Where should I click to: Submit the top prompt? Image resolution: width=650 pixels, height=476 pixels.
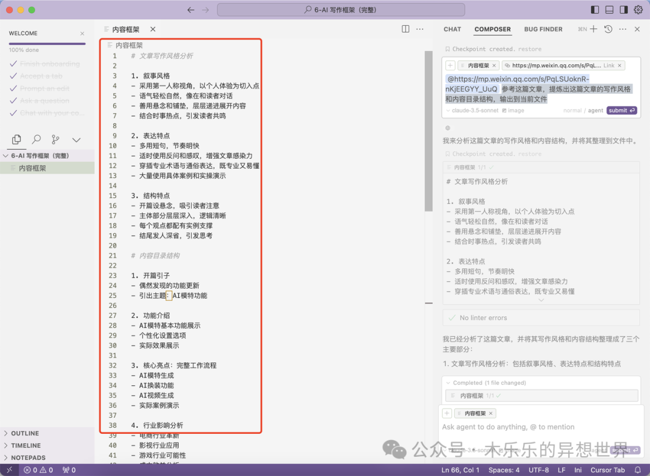click(621, 111)
